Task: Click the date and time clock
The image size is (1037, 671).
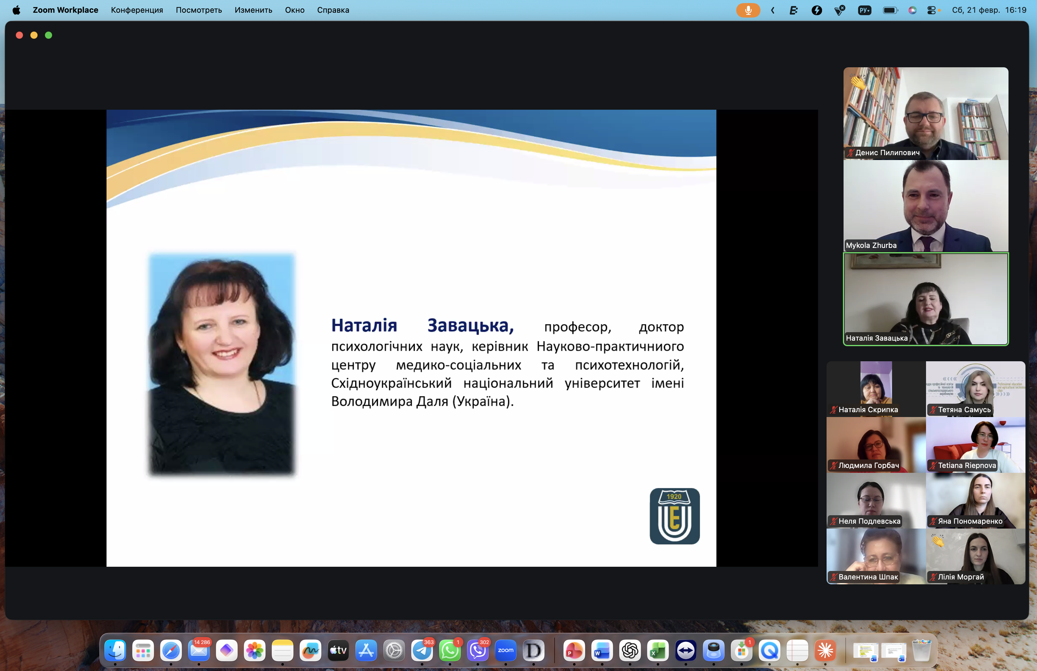Action: pyautogui.click(x=988, y=10)
